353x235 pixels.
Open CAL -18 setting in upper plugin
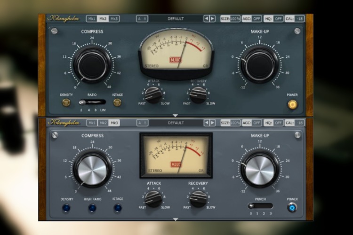[295, 19]
